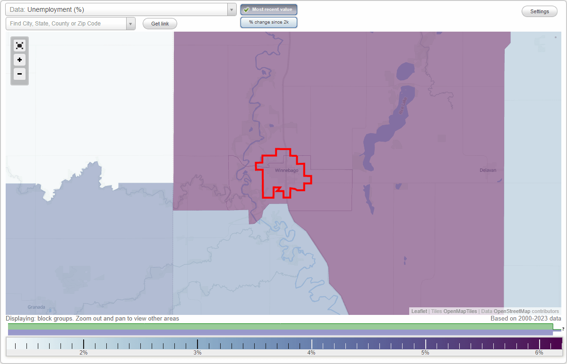Zoom out with the minus button
This screenshot has height=364, width=567.
pos(19,74)
